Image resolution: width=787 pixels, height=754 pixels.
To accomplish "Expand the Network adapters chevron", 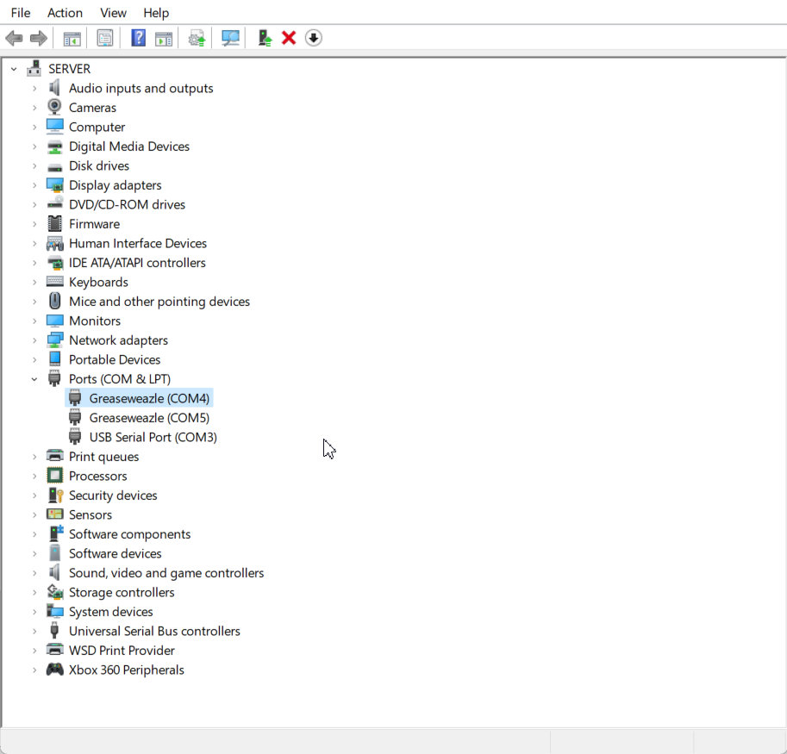I will tap(34, 340).
